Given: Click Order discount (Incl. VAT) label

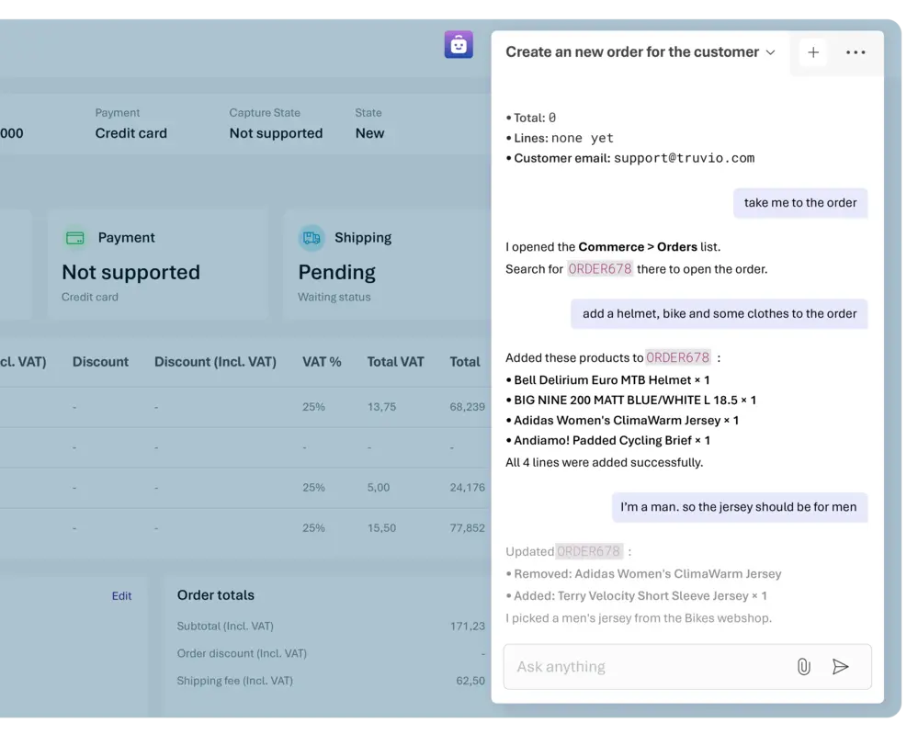Looking at the screenshot, I should [242, 654].
